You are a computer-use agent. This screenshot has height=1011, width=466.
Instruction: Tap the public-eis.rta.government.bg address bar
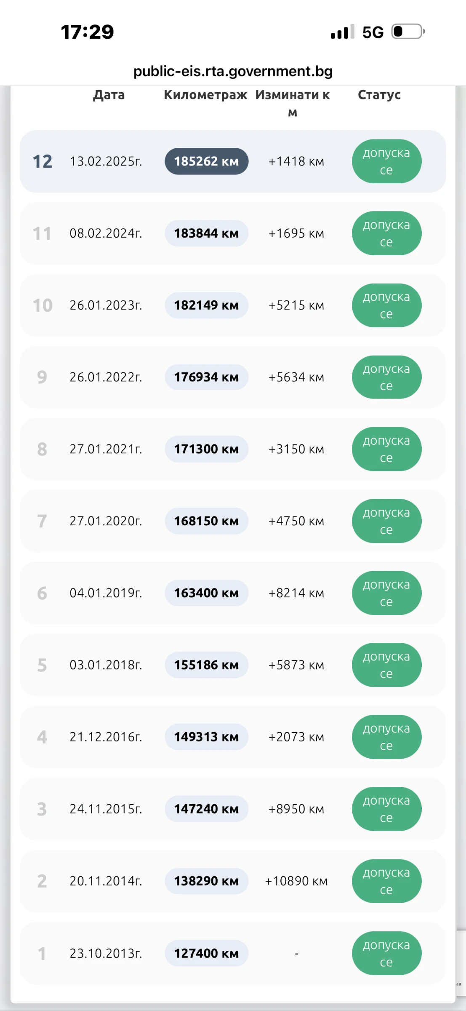click(x=233, y=71)
